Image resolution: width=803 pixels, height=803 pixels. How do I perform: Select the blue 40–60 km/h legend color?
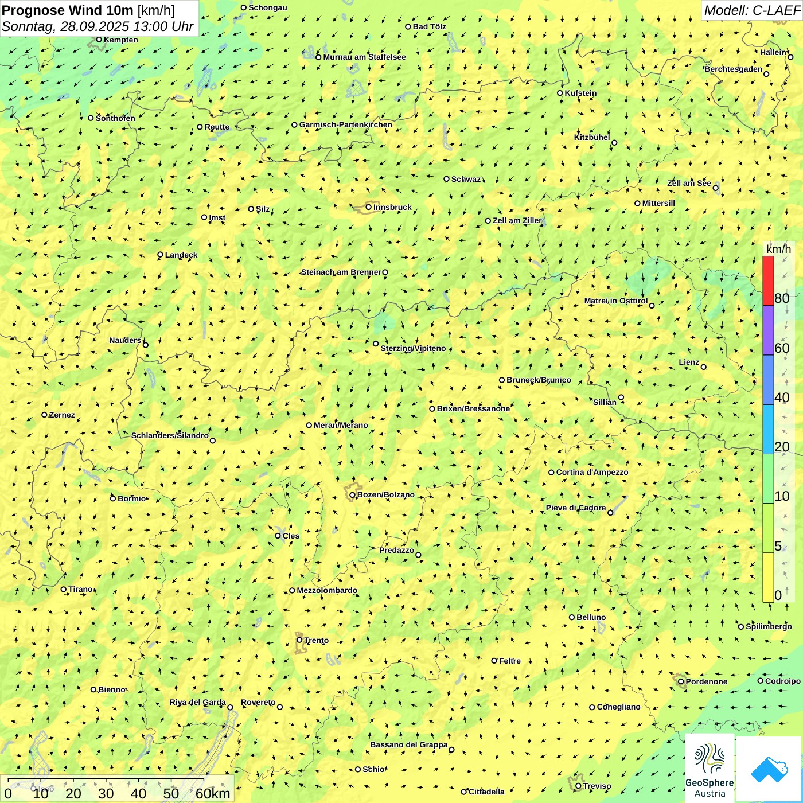click(768, 380)
